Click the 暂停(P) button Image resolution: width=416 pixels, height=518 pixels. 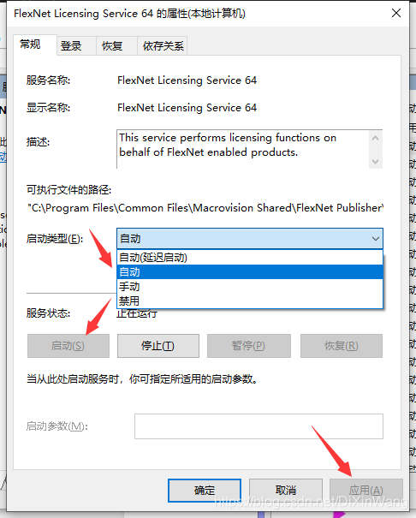point(249,346)
